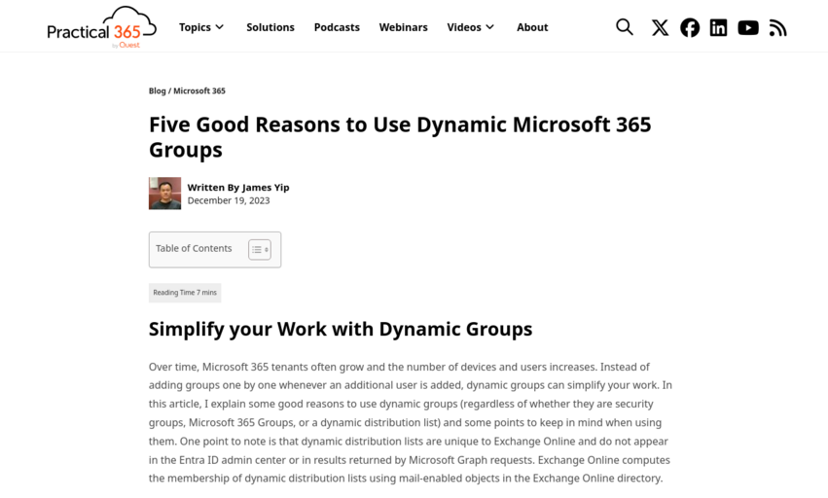828x498 pixels.
Task: Click the 'Reading Time 7 mins' badge
Action: (185, 293)
